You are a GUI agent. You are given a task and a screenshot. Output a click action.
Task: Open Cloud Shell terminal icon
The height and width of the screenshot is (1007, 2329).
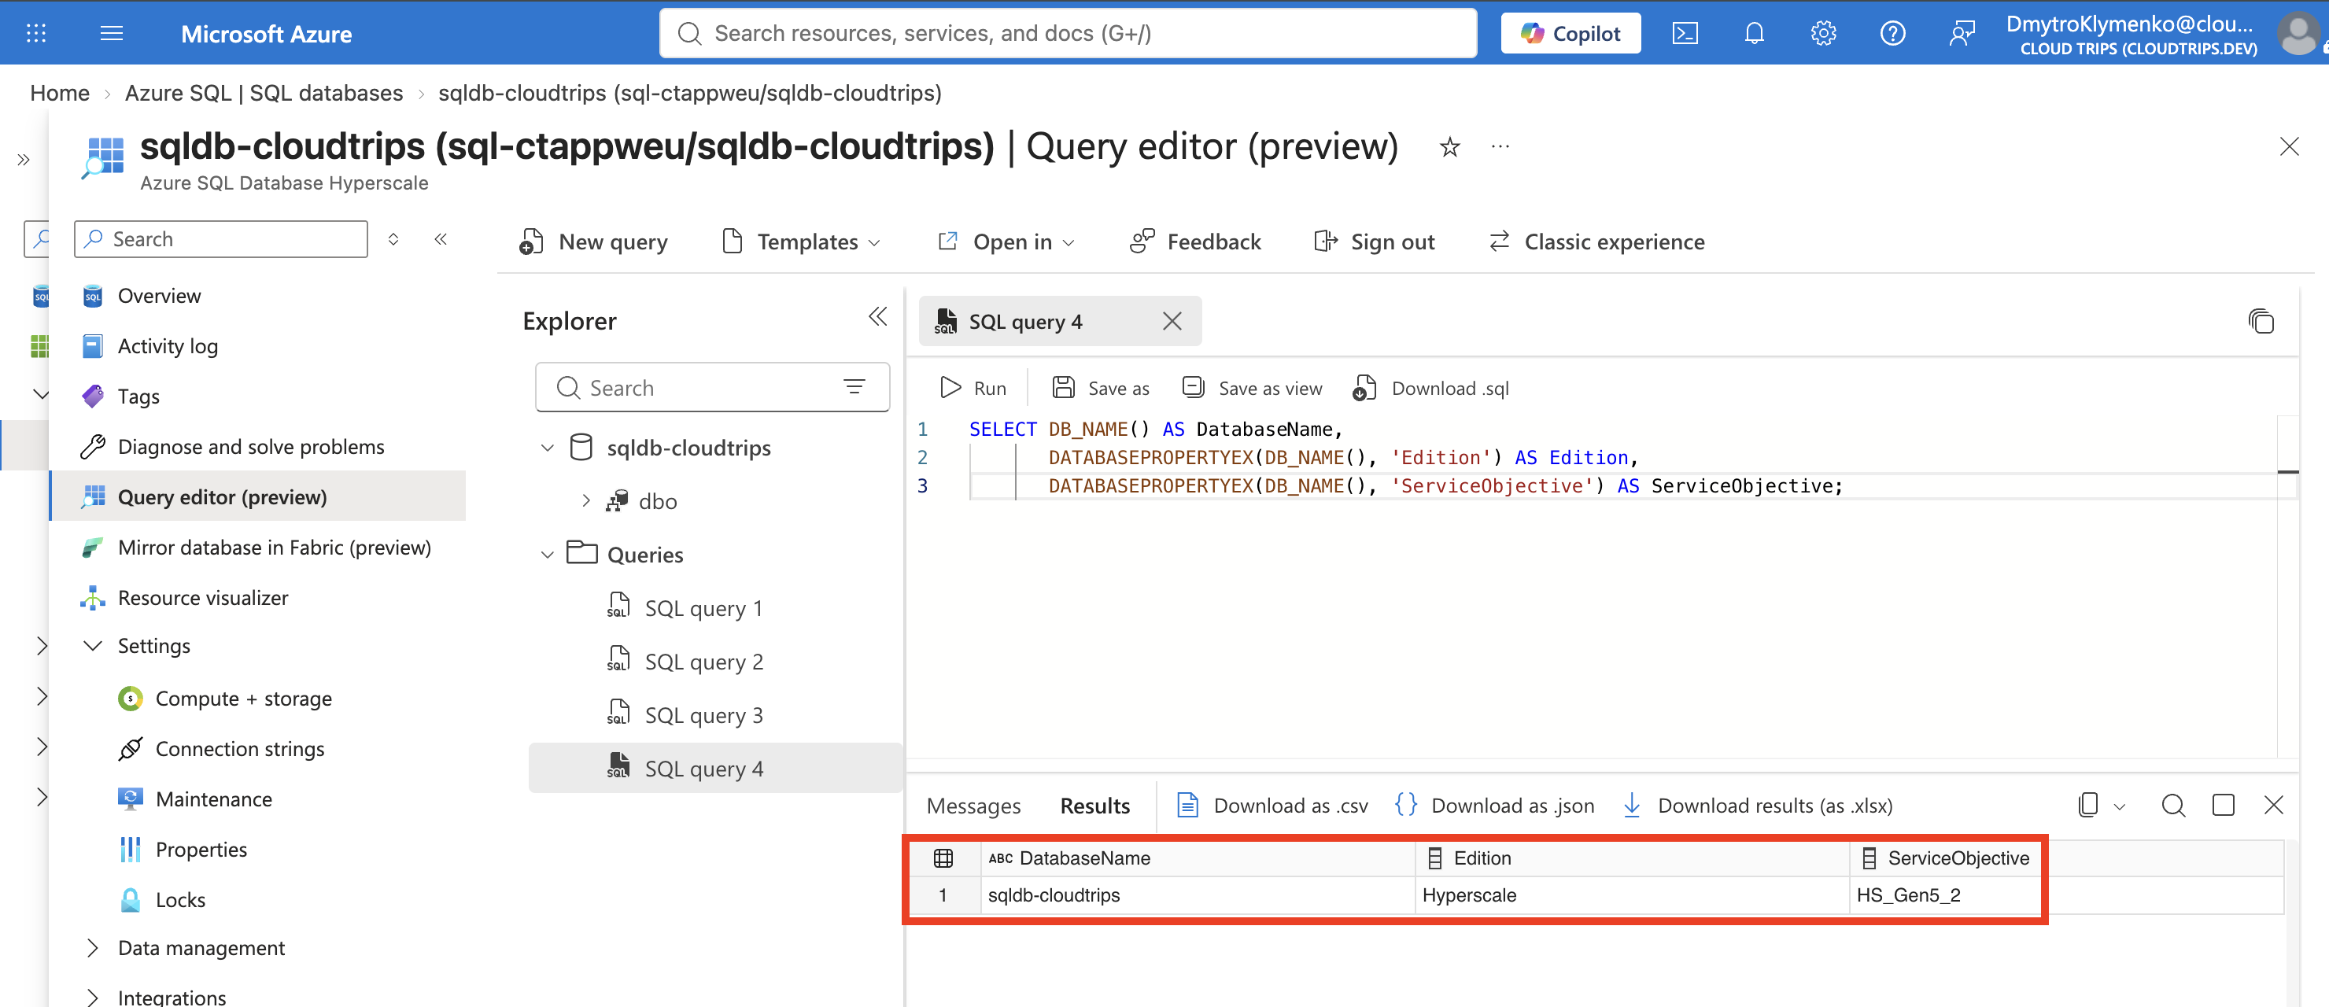pos(1685,34)
